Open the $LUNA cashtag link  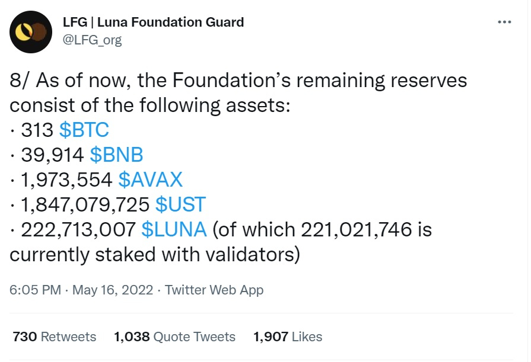[174, 229]
